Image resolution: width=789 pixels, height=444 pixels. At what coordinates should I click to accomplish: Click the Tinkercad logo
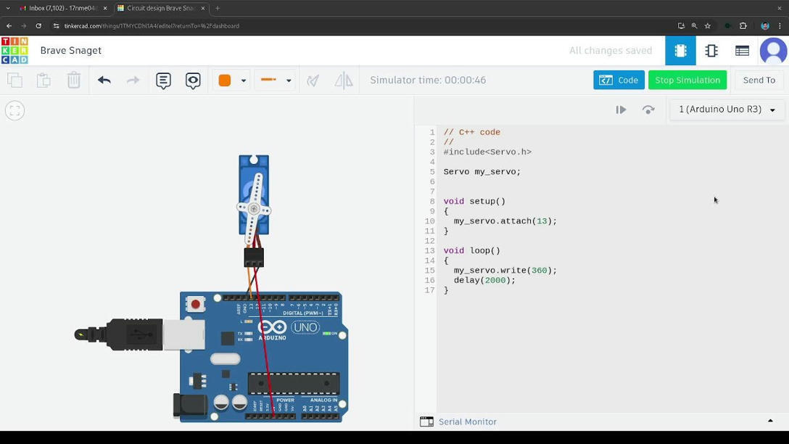15,51
